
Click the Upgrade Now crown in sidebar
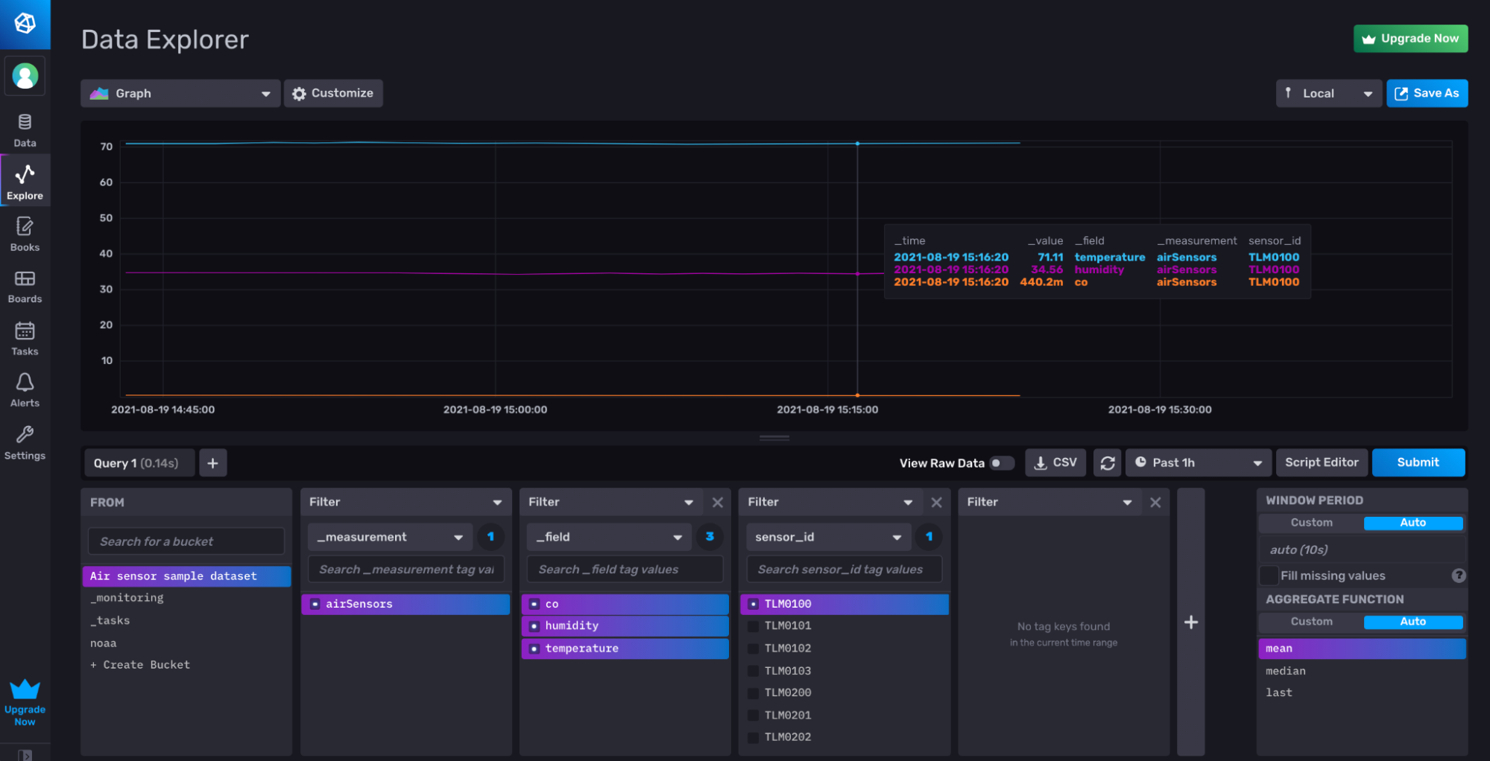click(25, 702)
